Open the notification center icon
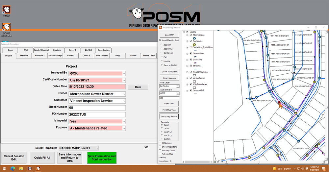The height and width of the screenshot is (172, 329). pos(324,168)
